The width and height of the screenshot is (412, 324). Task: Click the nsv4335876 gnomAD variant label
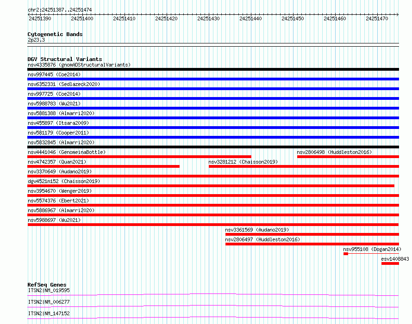pos(79,65)
